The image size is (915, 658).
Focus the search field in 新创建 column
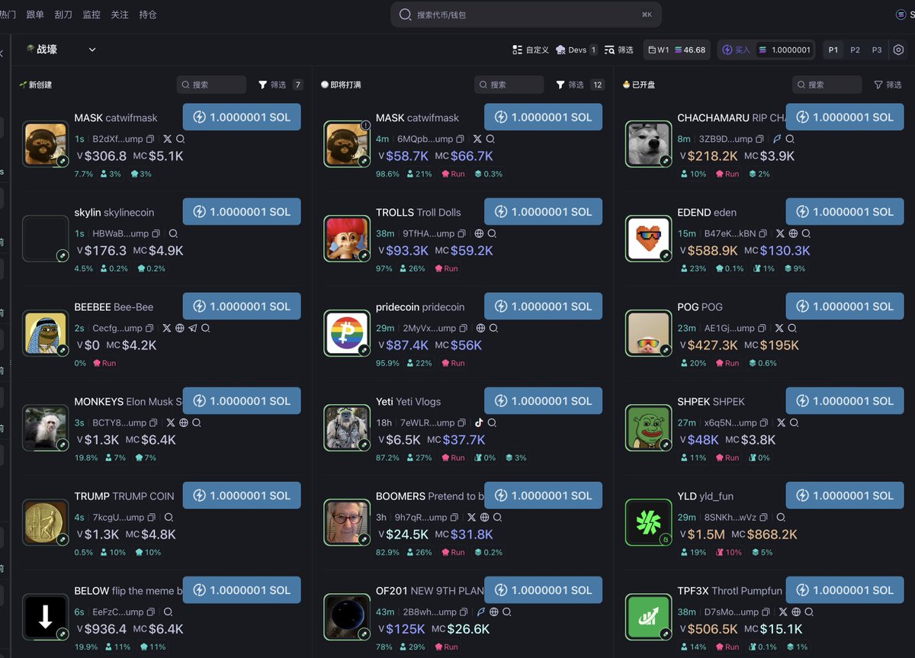point(211,85)
